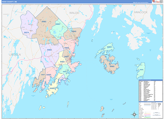Select the VINALHAVEN row in the ZIP index
The image size is (164, 119).
(x=147, y=100)
